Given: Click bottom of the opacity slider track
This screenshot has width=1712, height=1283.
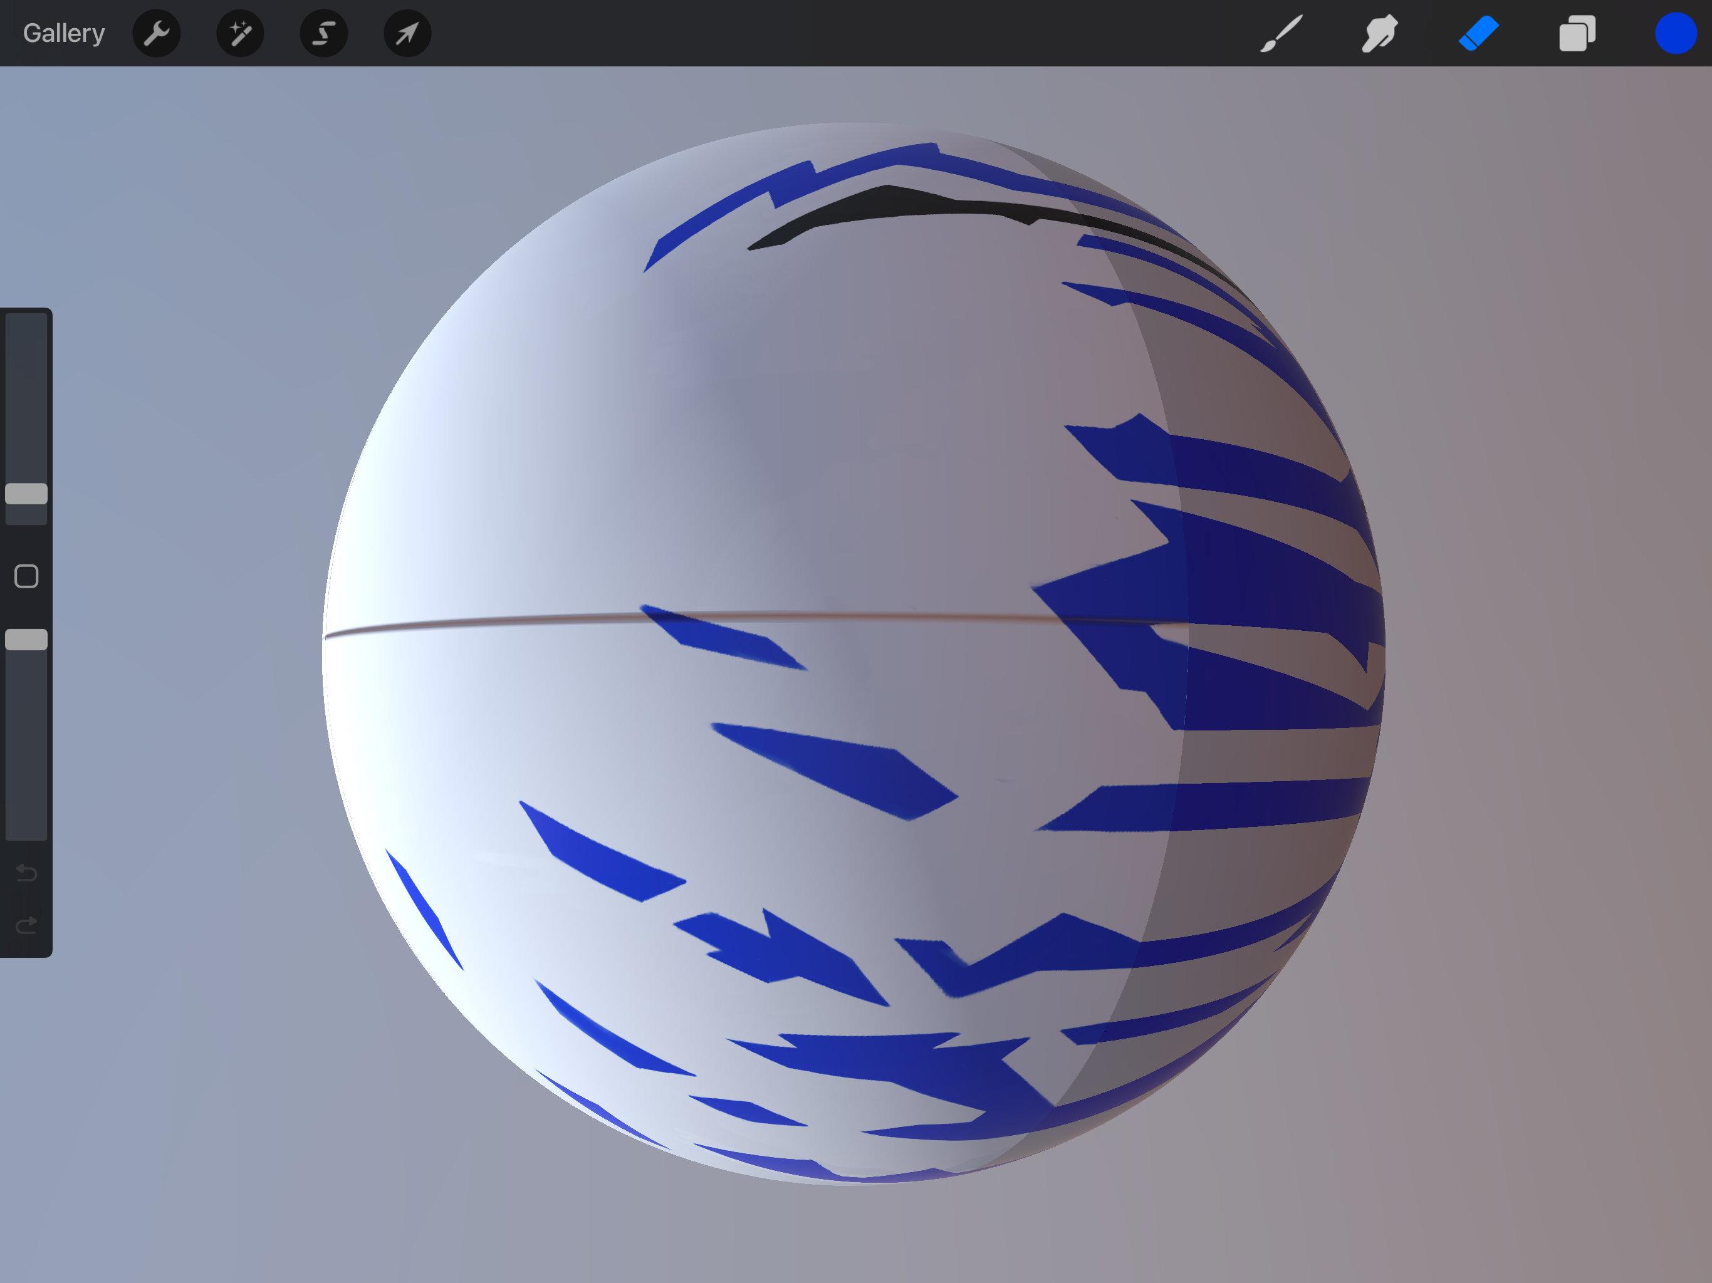Looking at the screenshot, I should click(x=26, y=828).
